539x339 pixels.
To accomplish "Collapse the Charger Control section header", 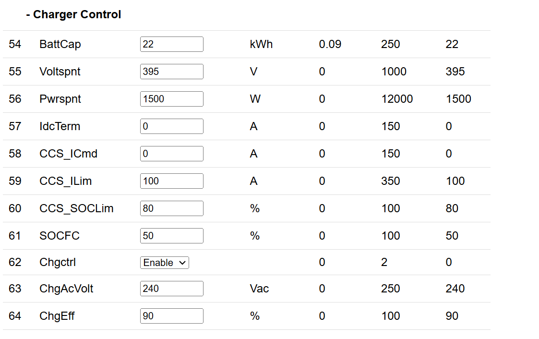I will (x=73, y=15).
